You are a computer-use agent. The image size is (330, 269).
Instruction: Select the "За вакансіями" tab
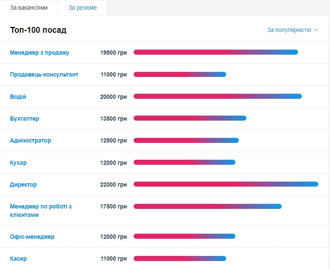point(29,8)
